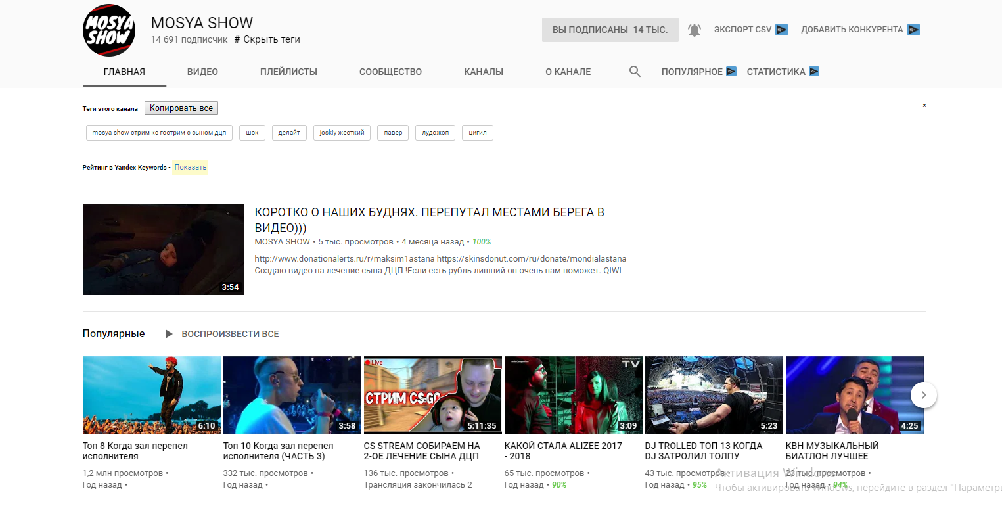This screenshot has width=1002, height=510.
Task: Open channel search magnifier icon
Action: click(635, 72)
